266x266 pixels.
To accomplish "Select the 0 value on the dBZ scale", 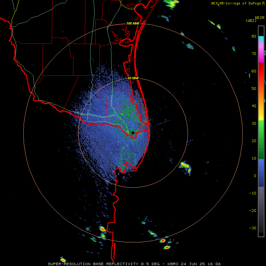I will pyautogui.click(x=255, y=176).
